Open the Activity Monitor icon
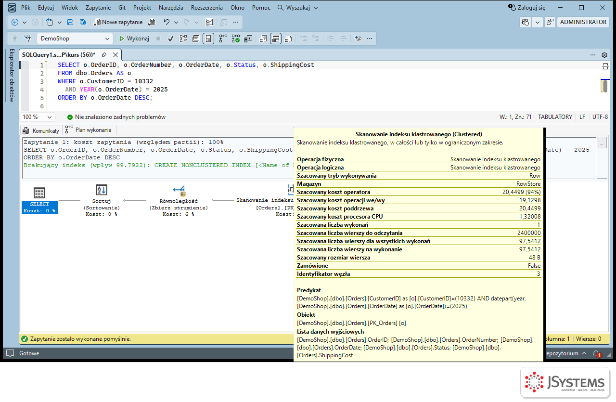This screenshot has height=402, width=616. click(209, 22)
